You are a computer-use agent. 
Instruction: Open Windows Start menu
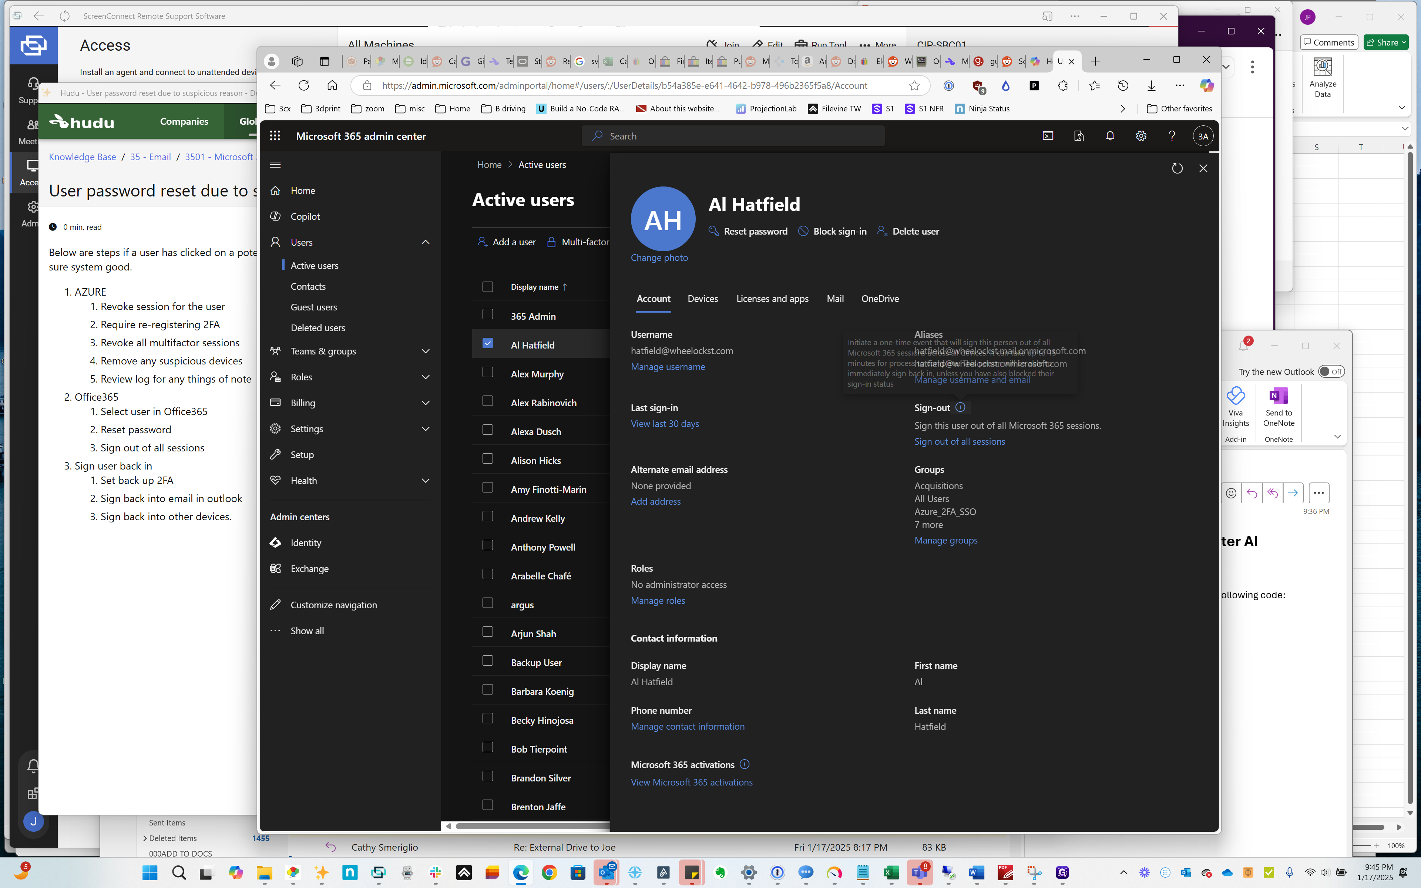[150, 873]
